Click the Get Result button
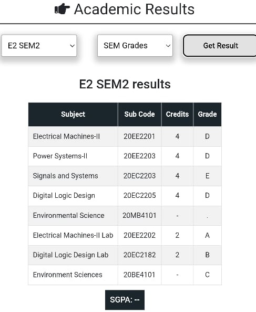Viewport: 256px width, 312px height. coord(220,46)
